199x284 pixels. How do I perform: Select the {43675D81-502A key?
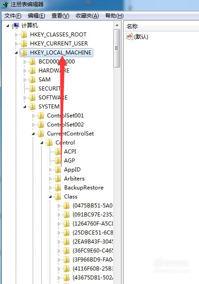pyautogui.click(x=93, y=278)
